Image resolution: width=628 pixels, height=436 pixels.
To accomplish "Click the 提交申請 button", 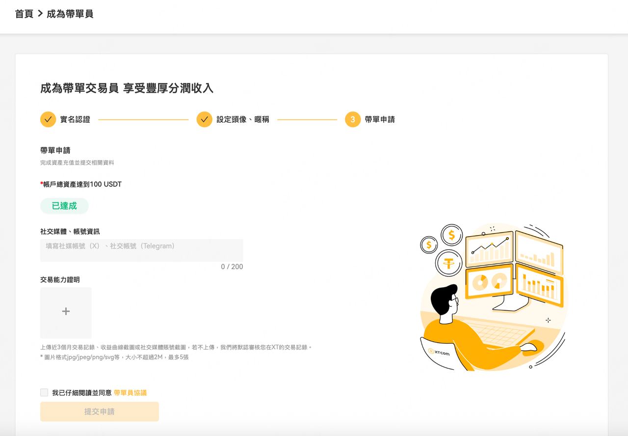I will pyautogui.click(x=100, y=411).
